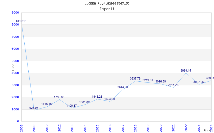214x133 pixels.
Task: Select the 2814.25 data label
Action: point(173,85)
